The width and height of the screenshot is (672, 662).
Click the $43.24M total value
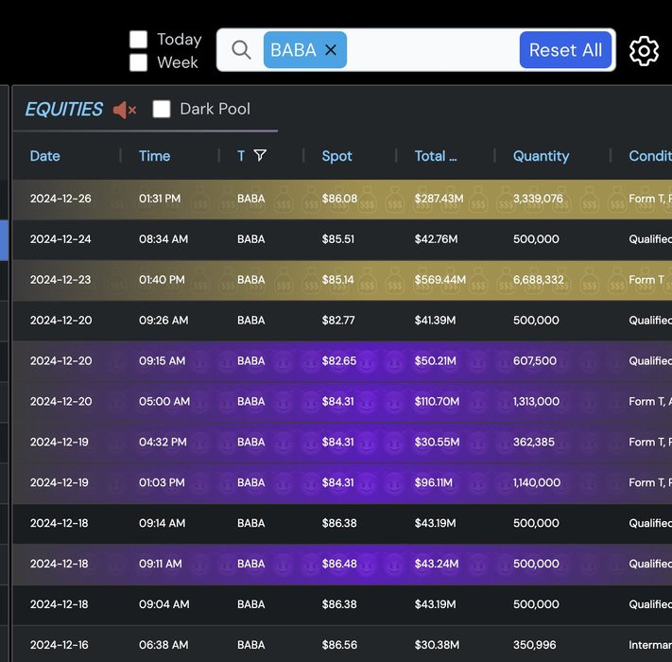(x=437, y=564)
